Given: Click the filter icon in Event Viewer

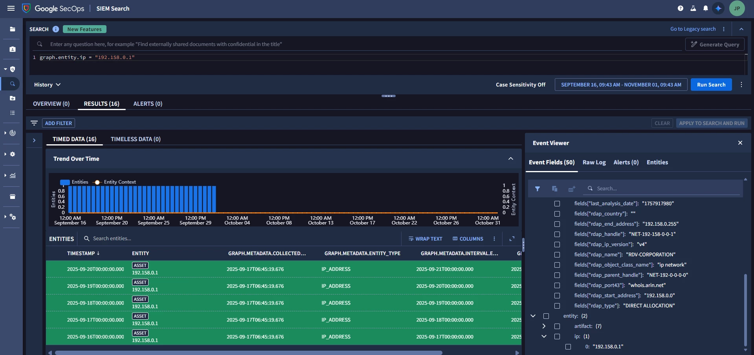Looking at the screenshot, I should pyautogui.click(x=538, y=189).
